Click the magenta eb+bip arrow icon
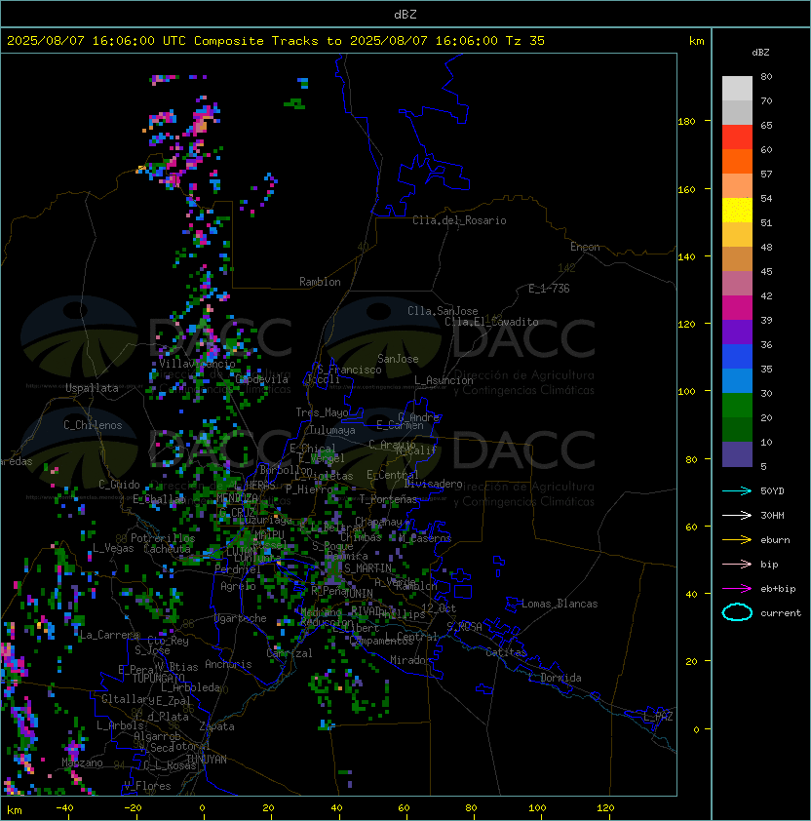The width and height of the screenshot is (811, 821). 737,589
